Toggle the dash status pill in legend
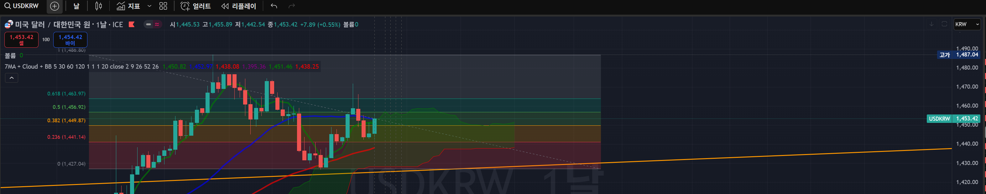986x194 pixels. pyautogui.click(x=149, y=24)
